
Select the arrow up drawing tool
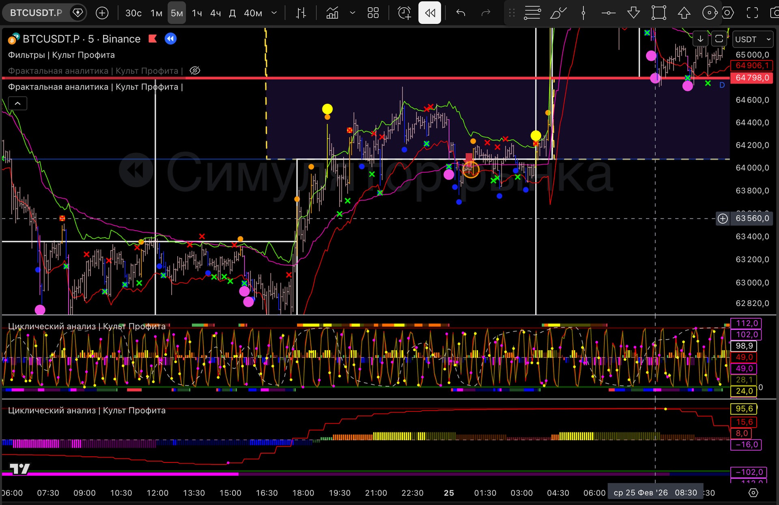(x=684, y=13)
